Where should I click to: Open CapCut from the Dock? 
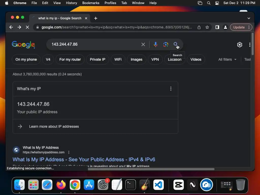[178, 185]
